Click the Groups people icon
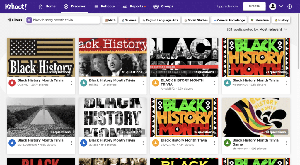Image resolution: width=300 pixels, height=165 pixels. [x=156, y=6]
